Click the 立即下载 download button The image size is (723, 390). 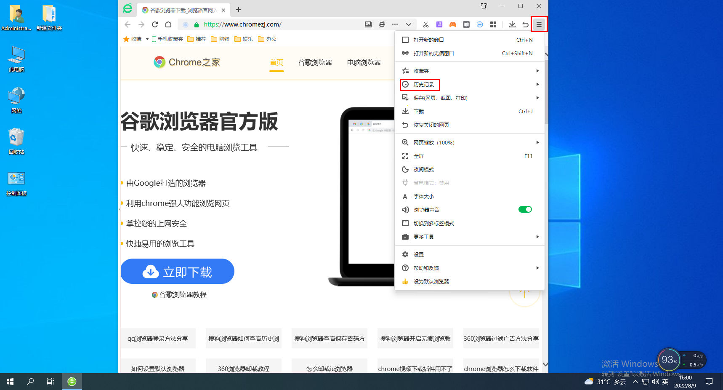coord(177,271)
